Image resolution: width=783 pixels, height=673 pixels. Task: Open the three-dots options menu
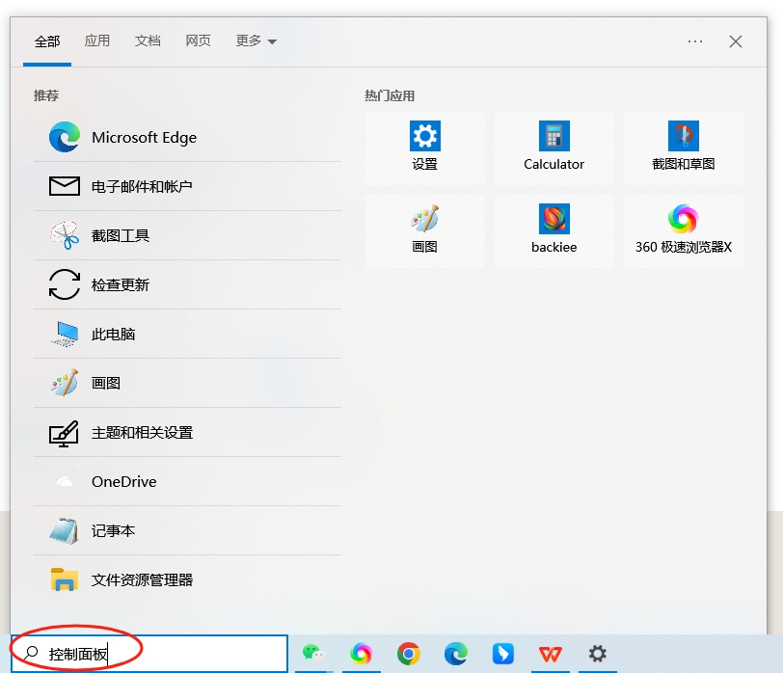click(x=695, y=41)
